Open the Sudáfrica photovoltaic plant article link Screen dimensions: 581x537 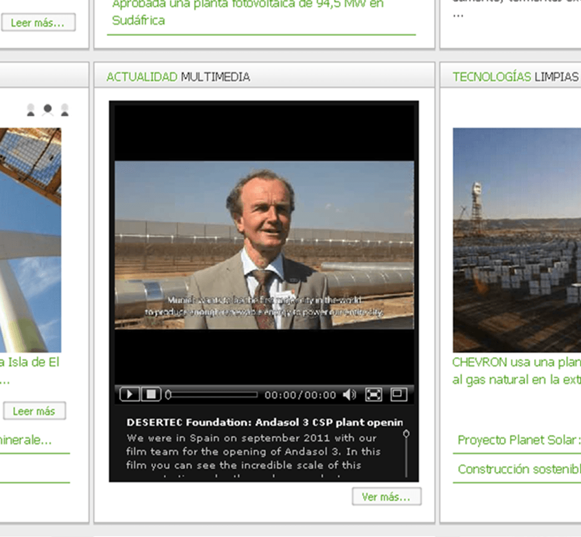click(x=248, y=12)
